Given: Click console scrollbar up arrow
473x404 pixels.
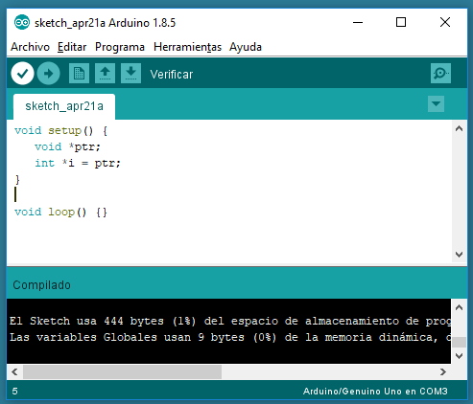Looking at the screenshot, I should [x=459, y=307].
